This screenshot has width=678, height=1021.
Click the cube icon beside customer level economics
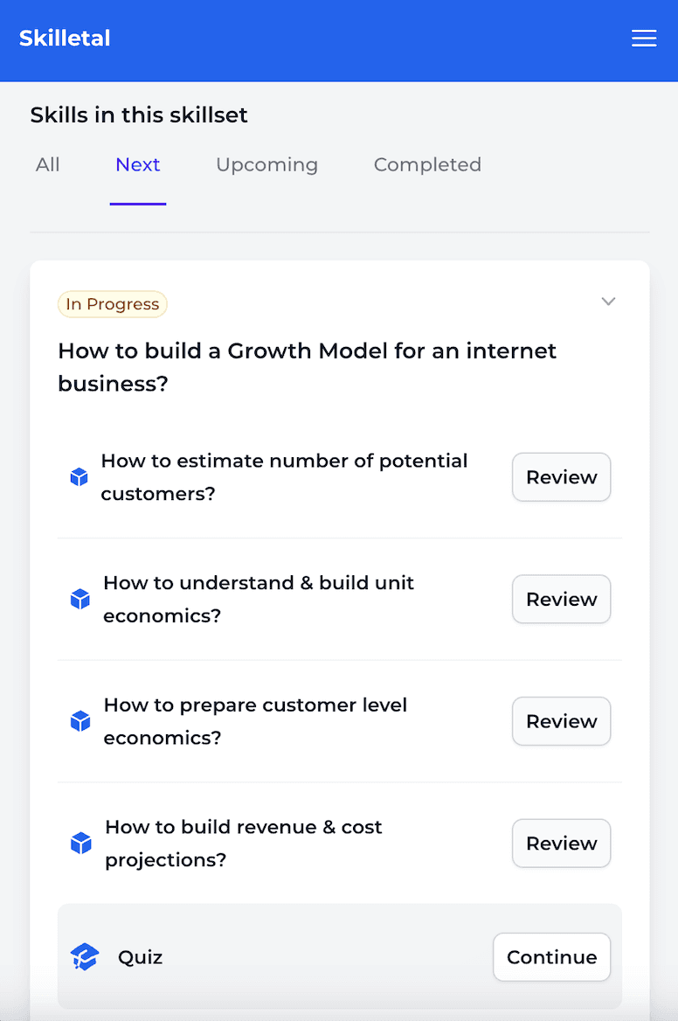pyautogui.click(x=80, y=721)
